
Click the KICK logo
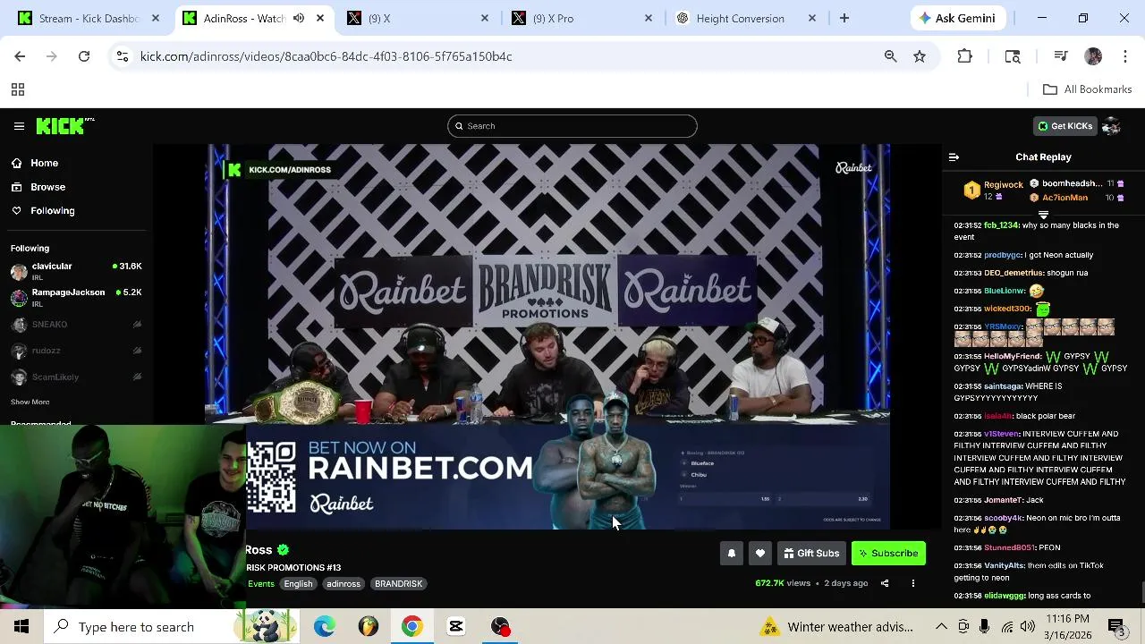pos(61,126)
